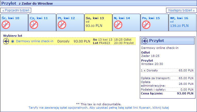Viewport: 197px width, 112px height.
Task: Go to Następny tydzień
Action: pyautogui.click(x=182, y=10)
